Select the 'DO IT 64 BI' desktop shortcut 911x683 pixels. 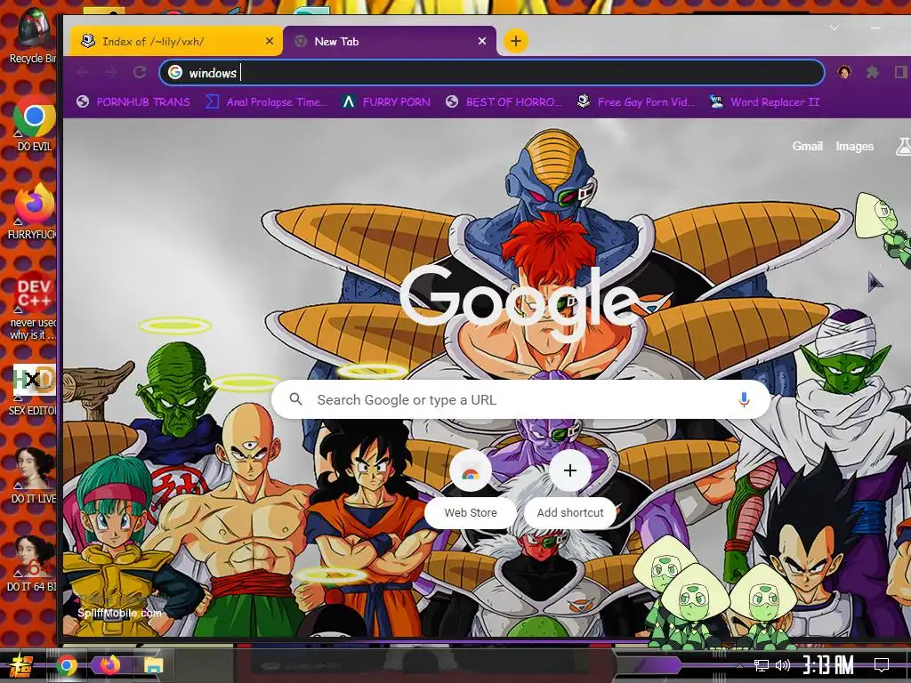pyautogui.click(x=33, y=564)
